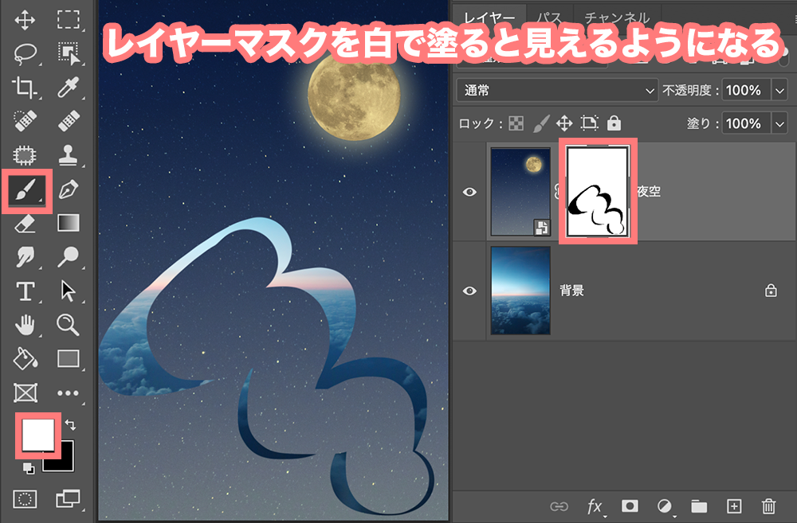The image size is (797, 523).
Task: Open the adjustment layer menu
Action: [665, 506]
